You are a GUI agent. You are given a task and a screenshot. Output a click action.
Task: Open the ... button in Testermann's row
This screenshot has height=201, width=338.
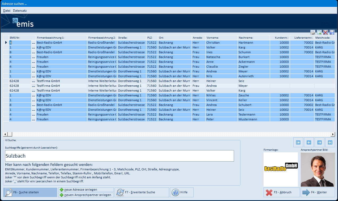[34, 114]
